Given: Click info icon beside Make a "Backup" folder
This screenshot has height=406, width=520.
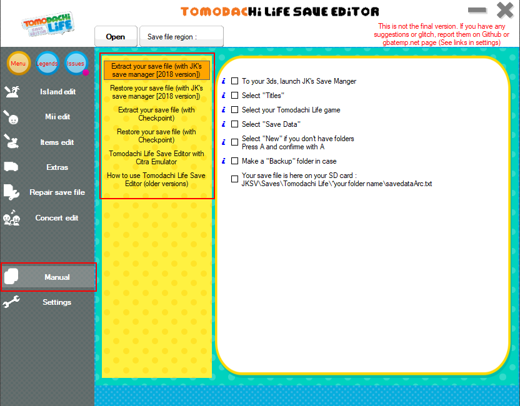Looking at the screenshot, I should coord(224,161).
